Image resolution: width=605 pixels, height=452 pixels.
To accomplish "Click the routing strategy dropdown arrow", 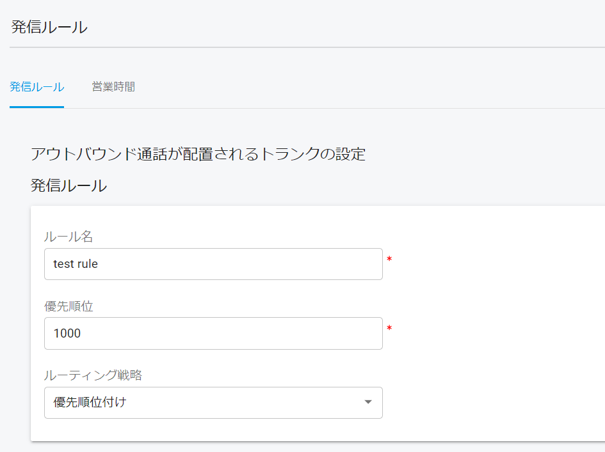I will (368, 402).
